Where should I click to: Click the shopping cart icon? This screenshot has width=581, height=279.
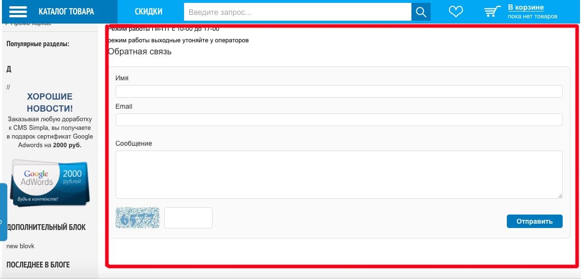(492, 12)
